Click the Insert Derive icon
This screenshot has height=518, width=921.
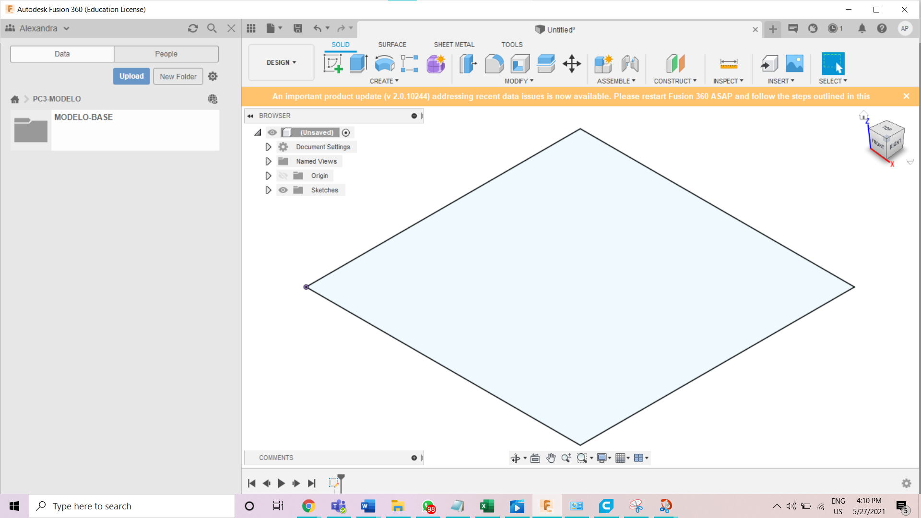(769, 63)
